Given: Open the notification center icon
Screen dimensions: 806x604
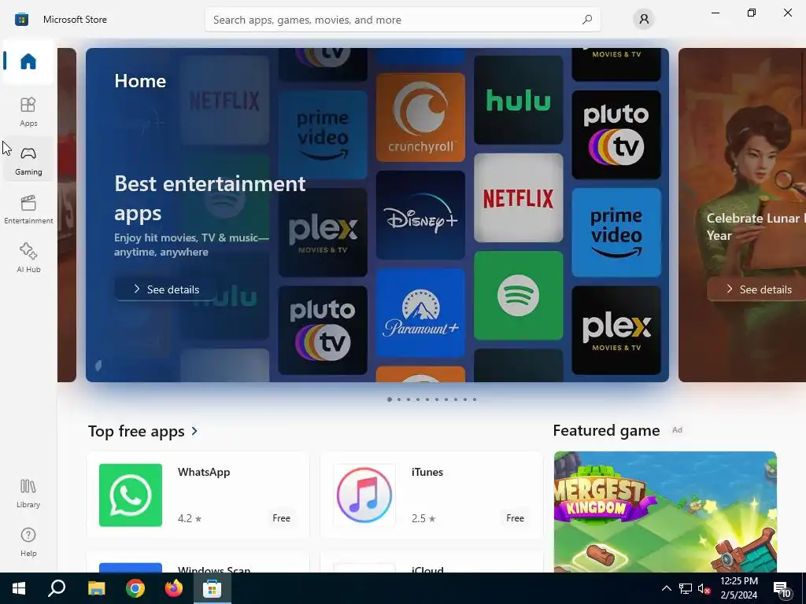Looking at the screenshot, I should [782, 589].
